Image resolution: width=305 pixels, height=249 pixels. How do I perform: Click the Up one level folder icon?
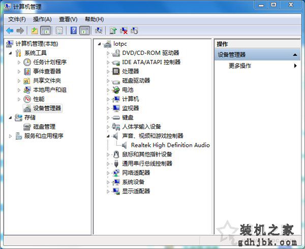coord(35,30)
